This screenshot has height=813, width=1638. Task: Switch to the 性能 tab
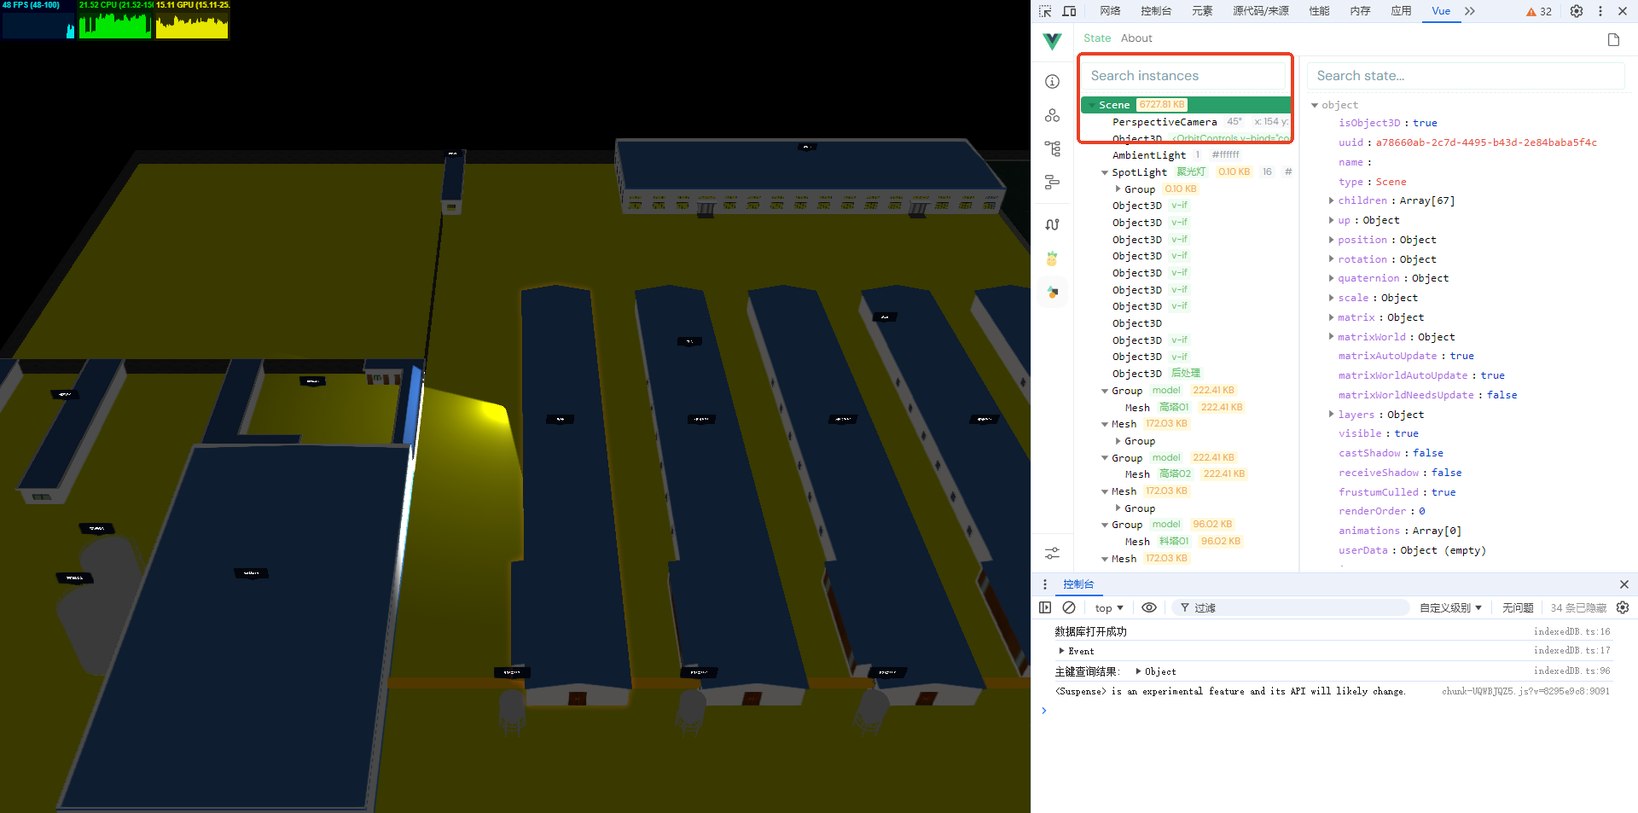(1319, 11)
